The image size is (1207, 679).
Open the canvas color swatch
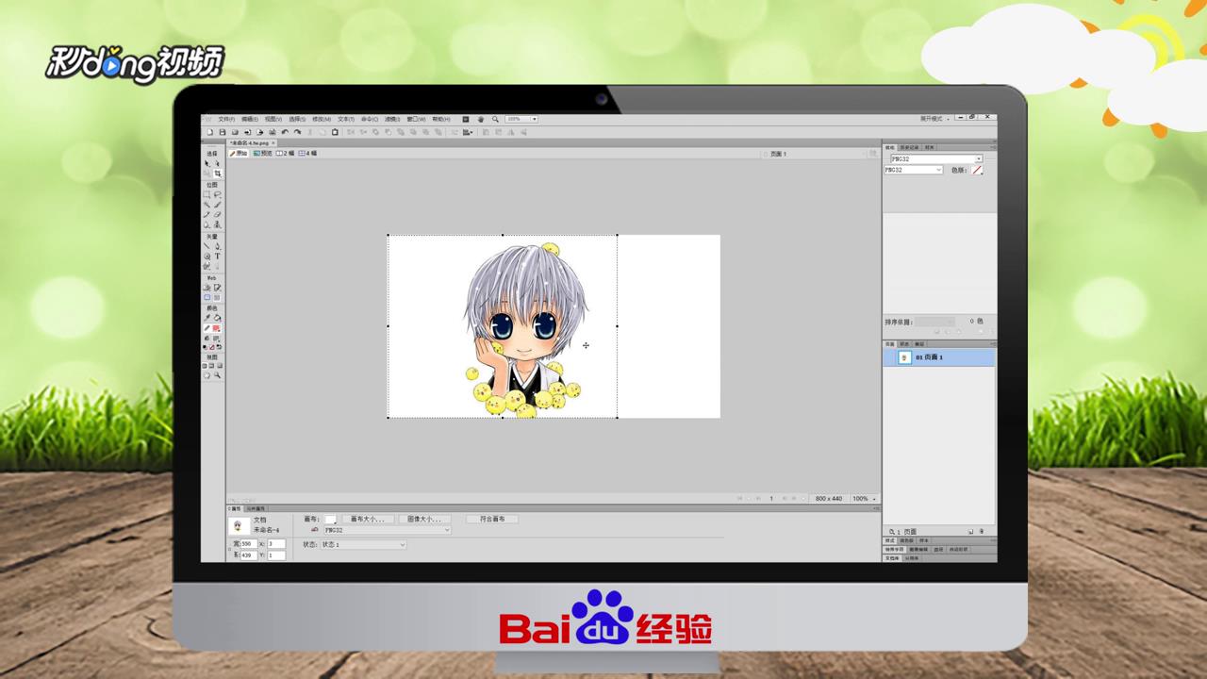coord(330,520)
